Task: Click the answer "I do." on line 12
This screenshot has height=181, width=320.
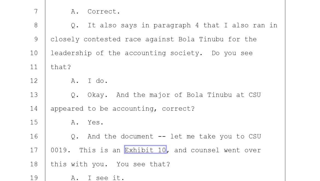Action: point(98,81)
